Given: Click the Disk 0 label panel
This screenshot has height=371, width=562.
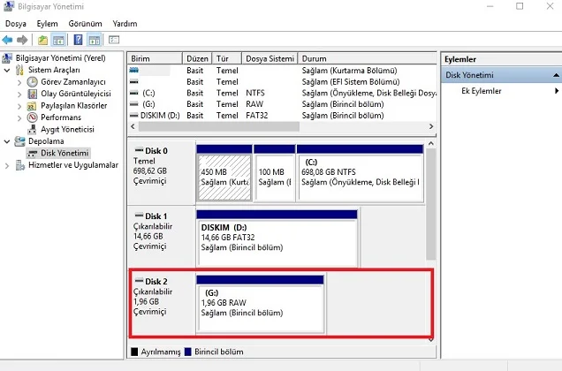Looking at the screenshot, I should pyautogui.click(x=162, y=173).
